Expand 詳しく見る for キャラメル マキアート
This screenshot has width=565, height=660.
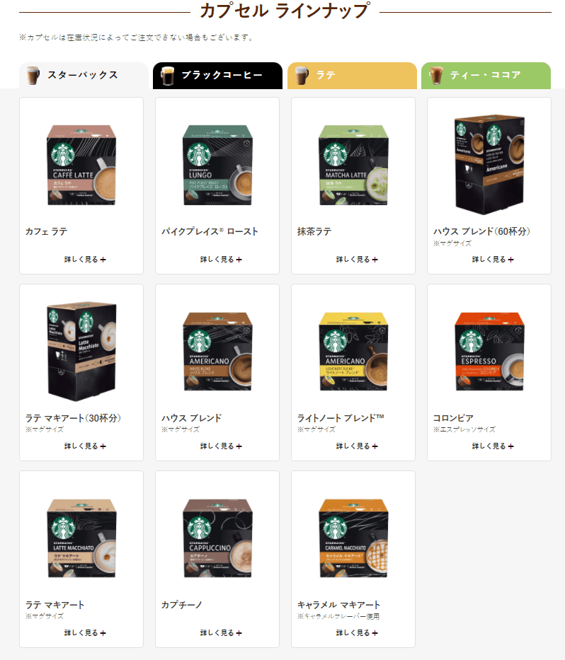click(x=357, y=632)
